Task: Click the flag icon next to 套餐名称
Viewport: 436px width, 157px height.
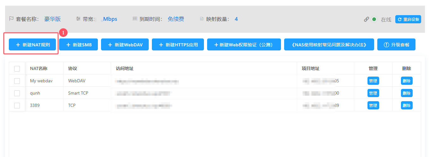Action: pos(11,19)
